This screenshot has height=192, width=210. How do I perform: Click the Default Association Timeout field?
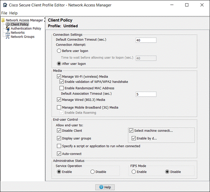coord(146,94)
